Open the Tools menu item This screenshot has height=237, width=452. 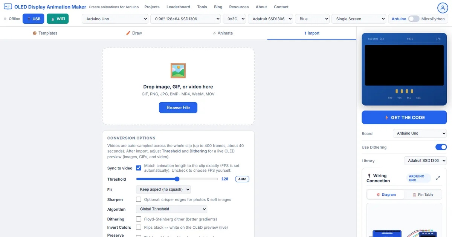click(x=202, y=7)
